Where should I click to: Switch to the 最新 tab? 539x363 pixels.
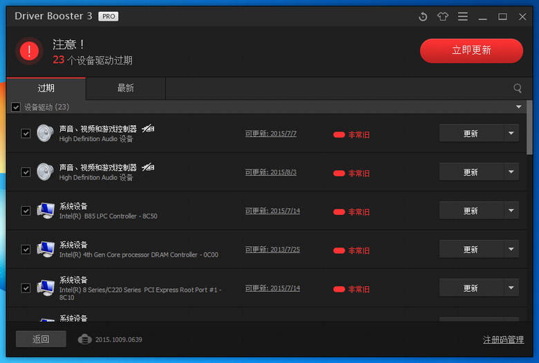coord(125,89)
